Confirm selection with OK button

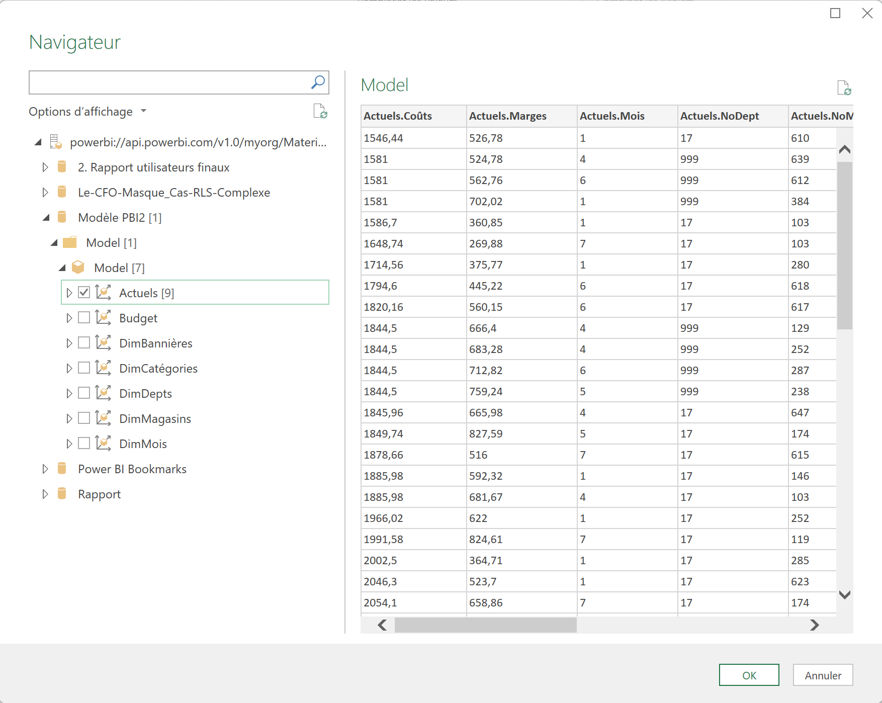[749, 675]
